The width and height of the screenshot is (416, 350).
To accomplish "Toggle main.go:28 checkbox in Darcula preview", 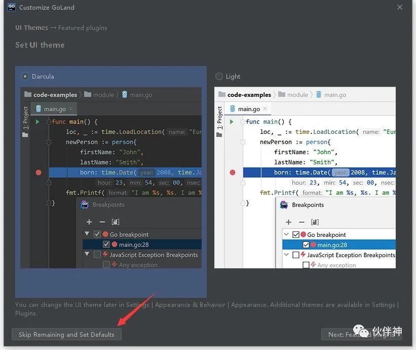I will pyautogui.click(x=106, y=244).
